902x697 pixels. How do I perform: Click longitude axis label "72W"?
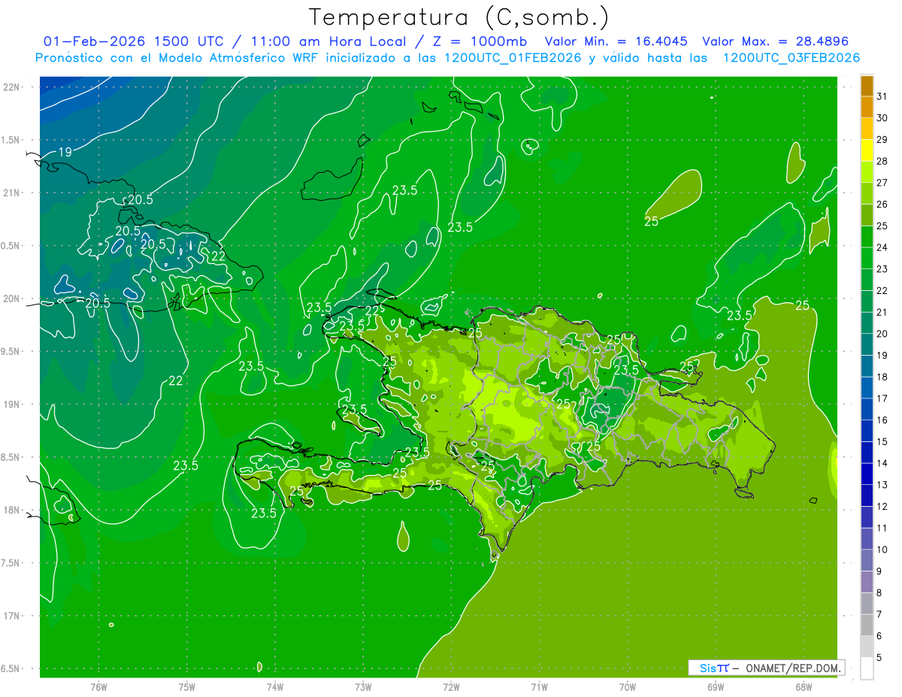451,688
